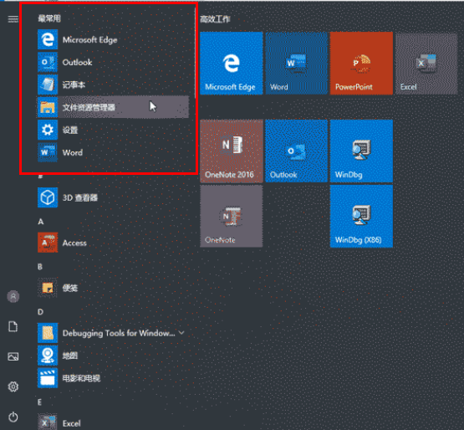Screen dimensions: 464x430
Task: Click the letter A section header
Action: click(x=41, y=222)
